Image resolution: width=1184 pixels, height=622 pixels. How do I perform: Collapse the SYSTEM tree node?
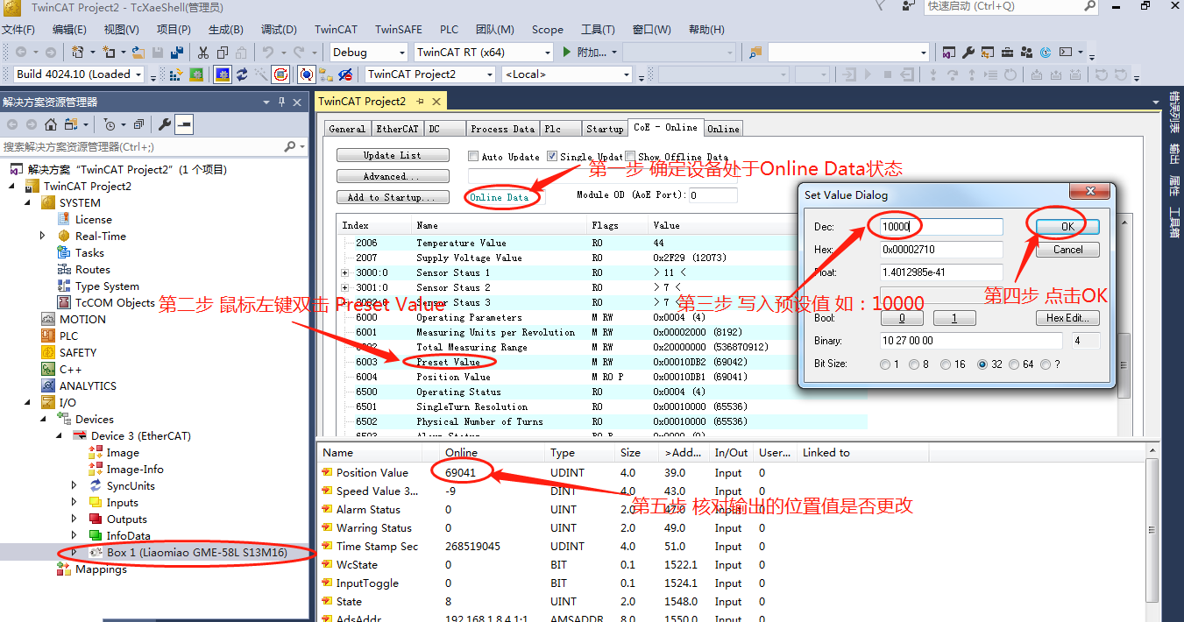[27, 203]
